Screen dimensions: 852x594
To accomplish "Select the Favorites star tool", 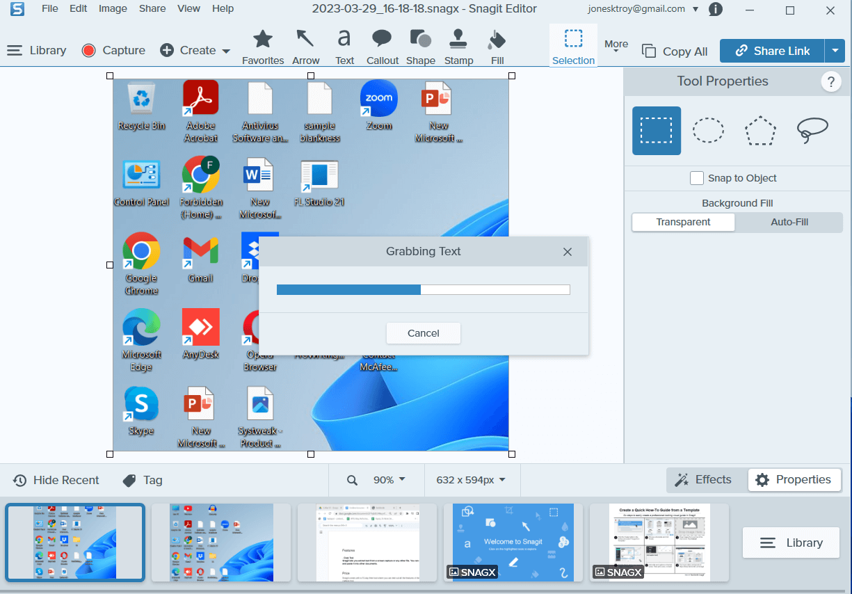I will (x=263, y=47).
